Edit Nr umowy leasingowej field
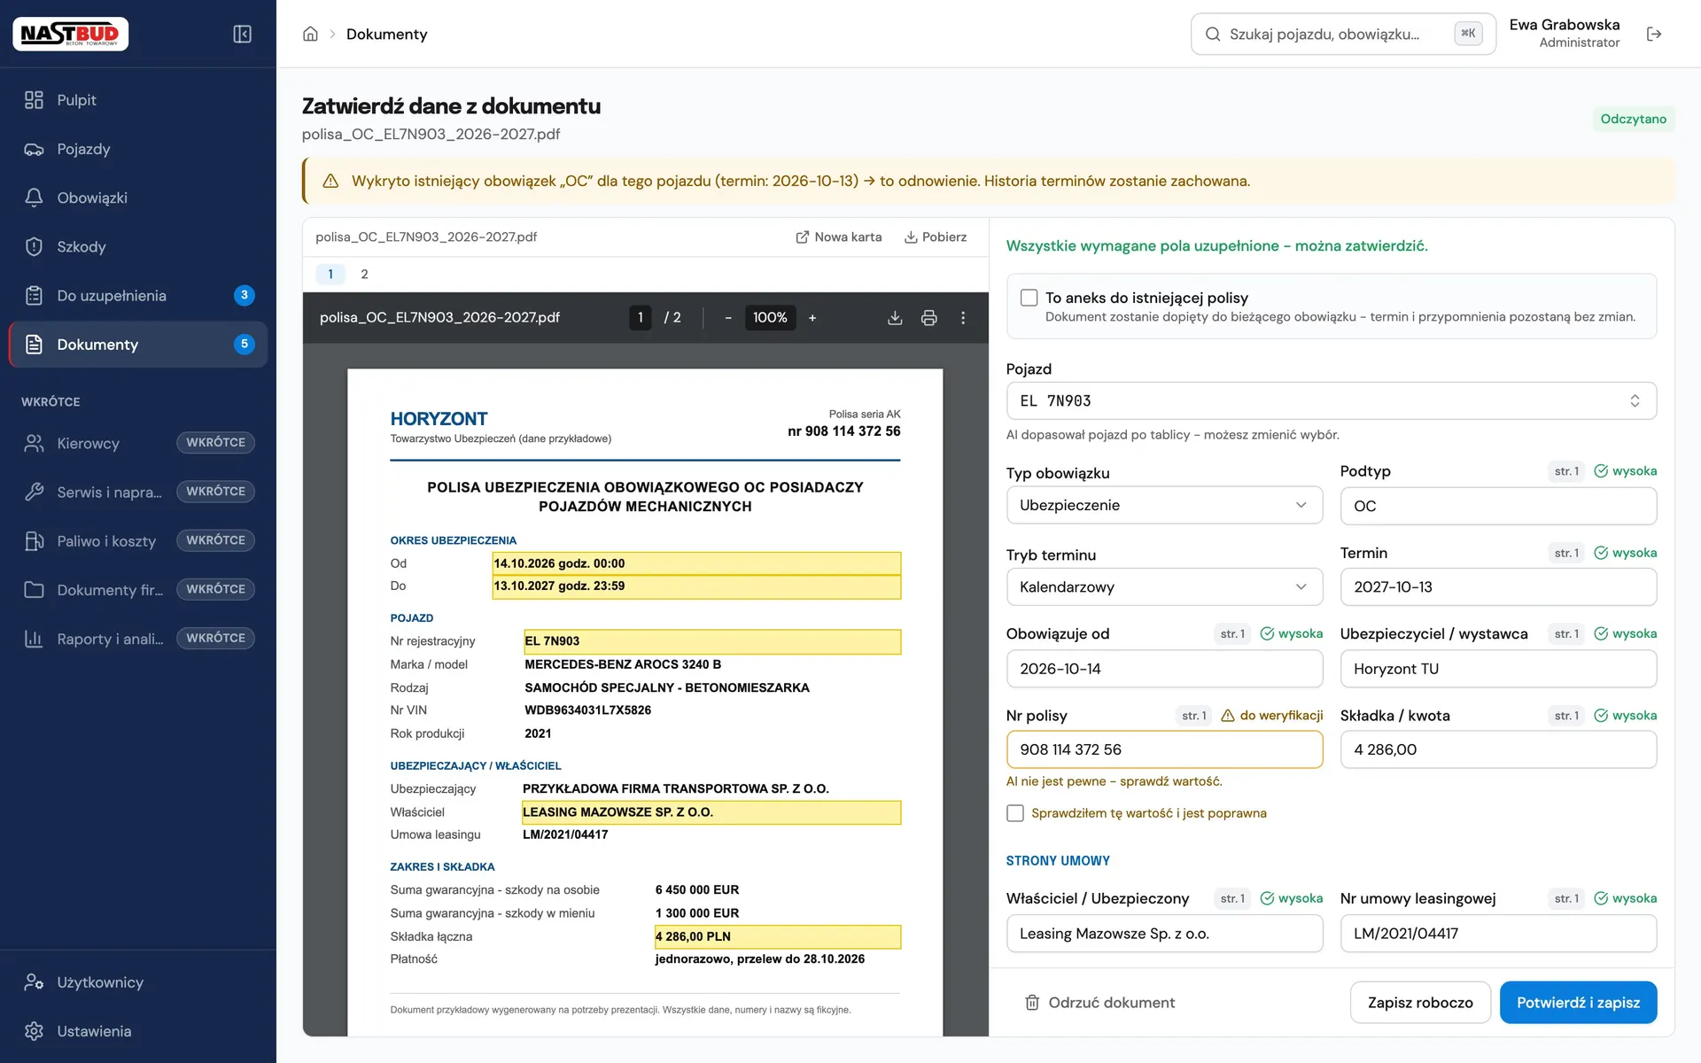 point(1498,934)
